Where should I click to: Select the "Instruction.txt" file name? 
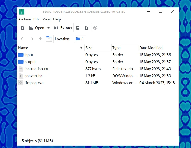[x=36, y=69]
